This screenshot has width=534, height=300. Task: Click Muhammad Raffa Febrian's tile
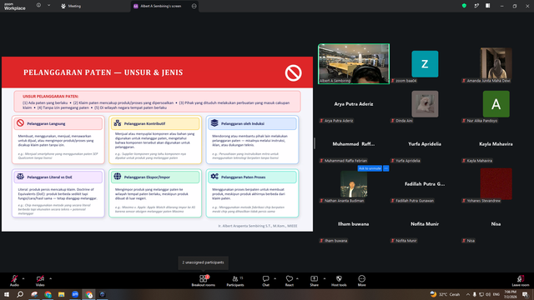click(x=354, y=144)
